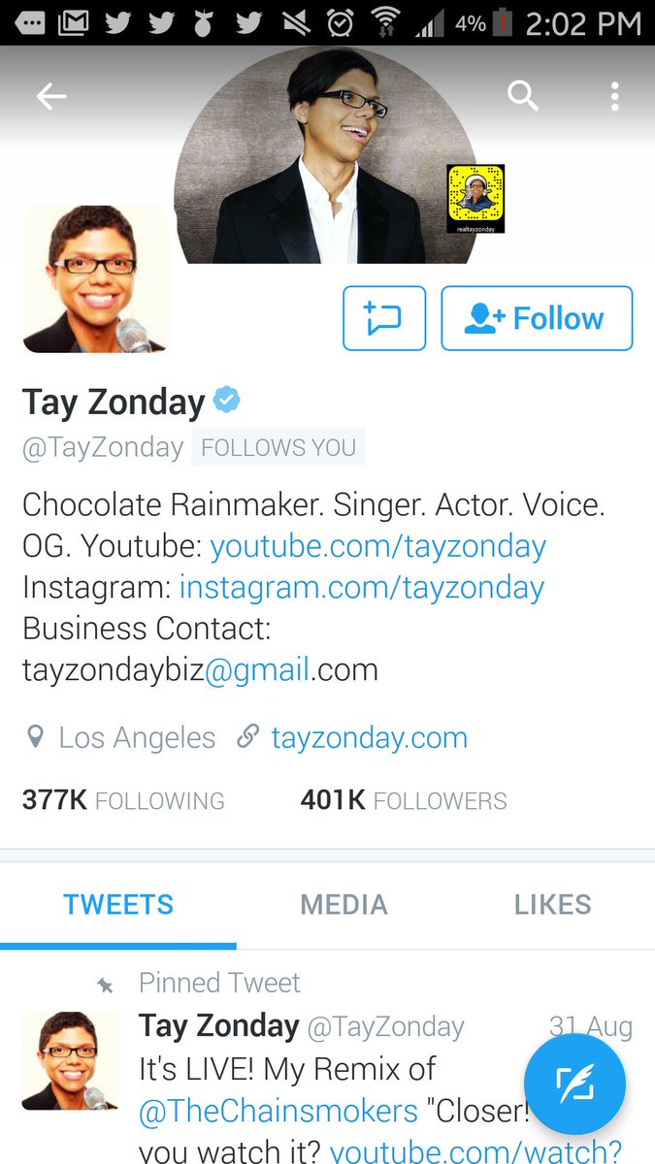Open the three-dot overflow menu
The image size is (655, 1164).
pos(614,95)
